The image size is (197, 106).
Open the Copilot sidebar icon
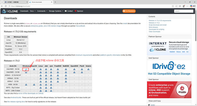tap(191, 6)
